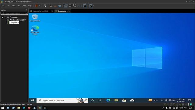Screen dimensions: 195x110
Task: Switch to the Windows Server 2019 tab
Action: click(40, 11)
